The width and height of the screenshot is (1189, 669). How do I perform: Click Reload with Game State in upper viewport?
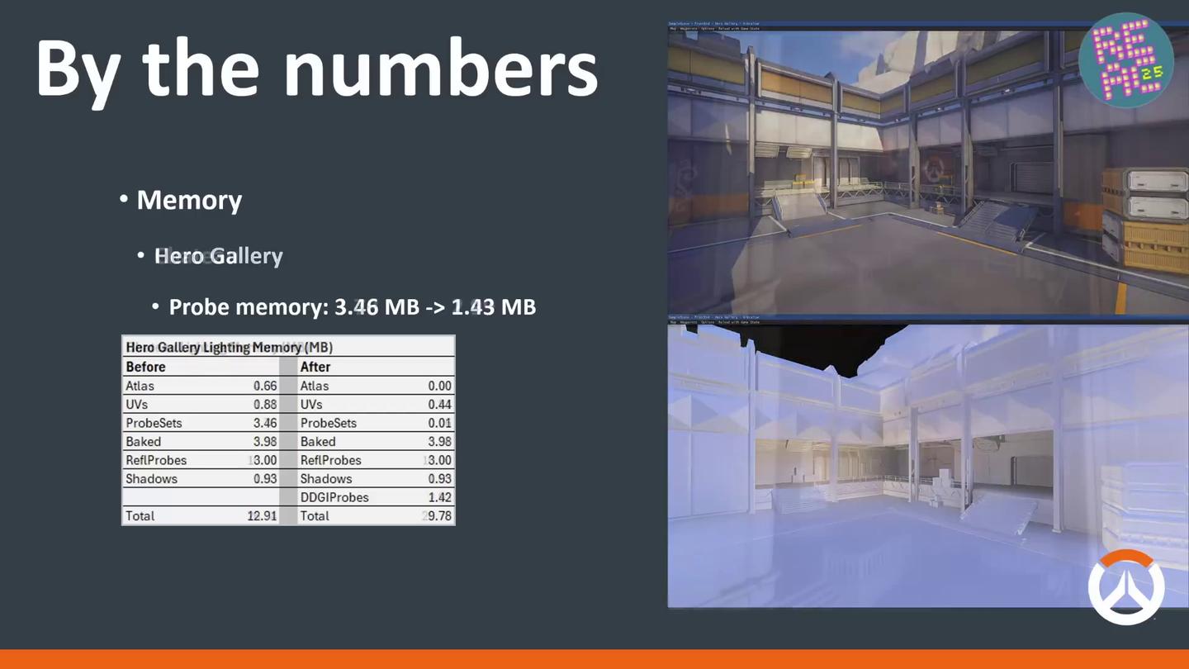point(738,29)
